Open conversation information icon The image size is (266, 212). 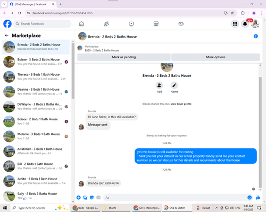tap(256, 36)
